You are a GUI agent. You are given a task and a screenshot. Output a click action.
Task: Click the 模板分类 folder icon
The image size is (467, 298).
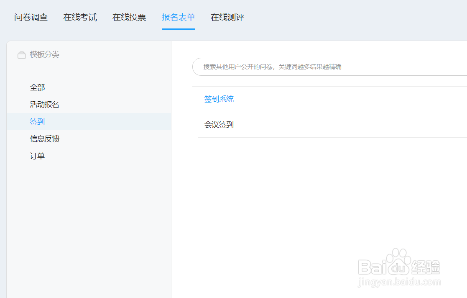point(21,55)
